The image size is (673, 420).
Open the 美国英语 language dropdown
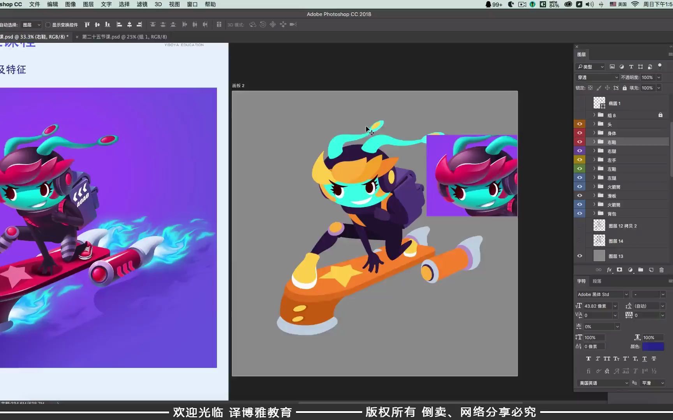(603, 383)
